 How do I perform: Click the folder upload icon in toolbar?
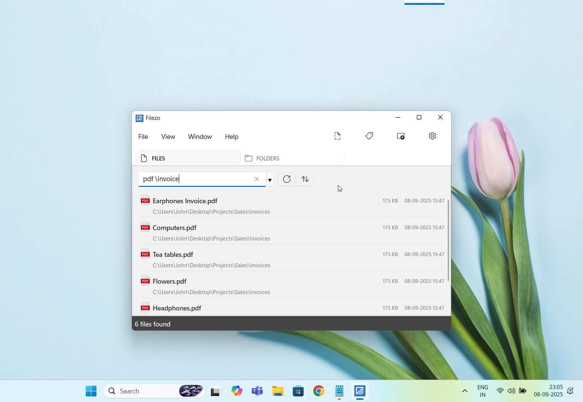pos(401,136)
